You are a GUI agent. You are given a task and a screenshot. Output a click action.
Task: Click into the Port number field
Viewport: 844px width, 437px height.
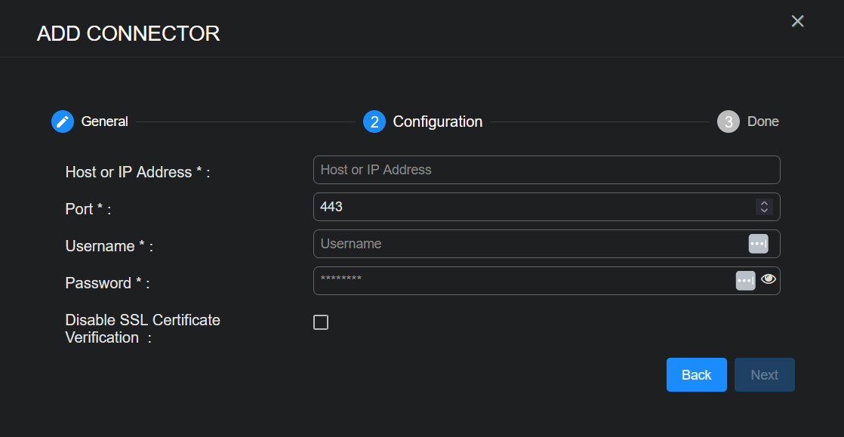[x=528, y=207]
